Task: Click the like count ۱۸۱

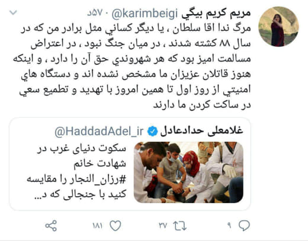Action: (x=98, y=226)
